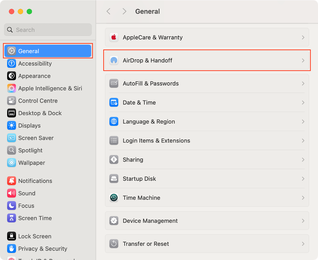
Task: Go back with the left arrow button
Action: [108, 11]
